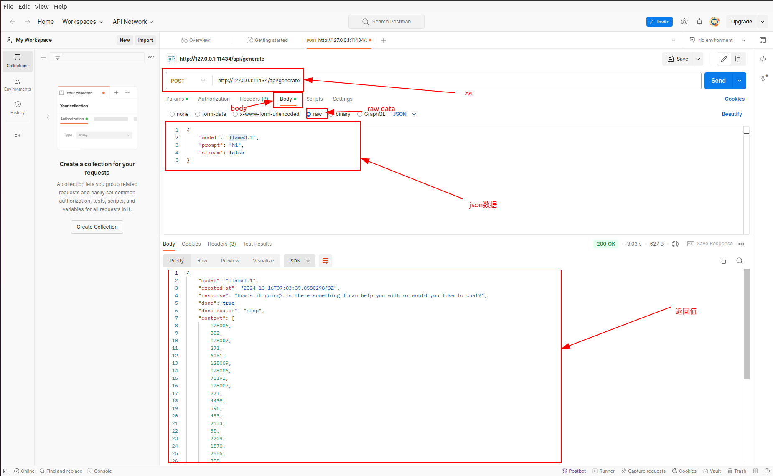
Task: Search within the response body
Action: point(740,261)
